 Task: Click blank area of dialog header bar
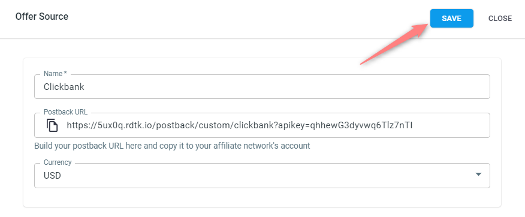coord(248,19)
